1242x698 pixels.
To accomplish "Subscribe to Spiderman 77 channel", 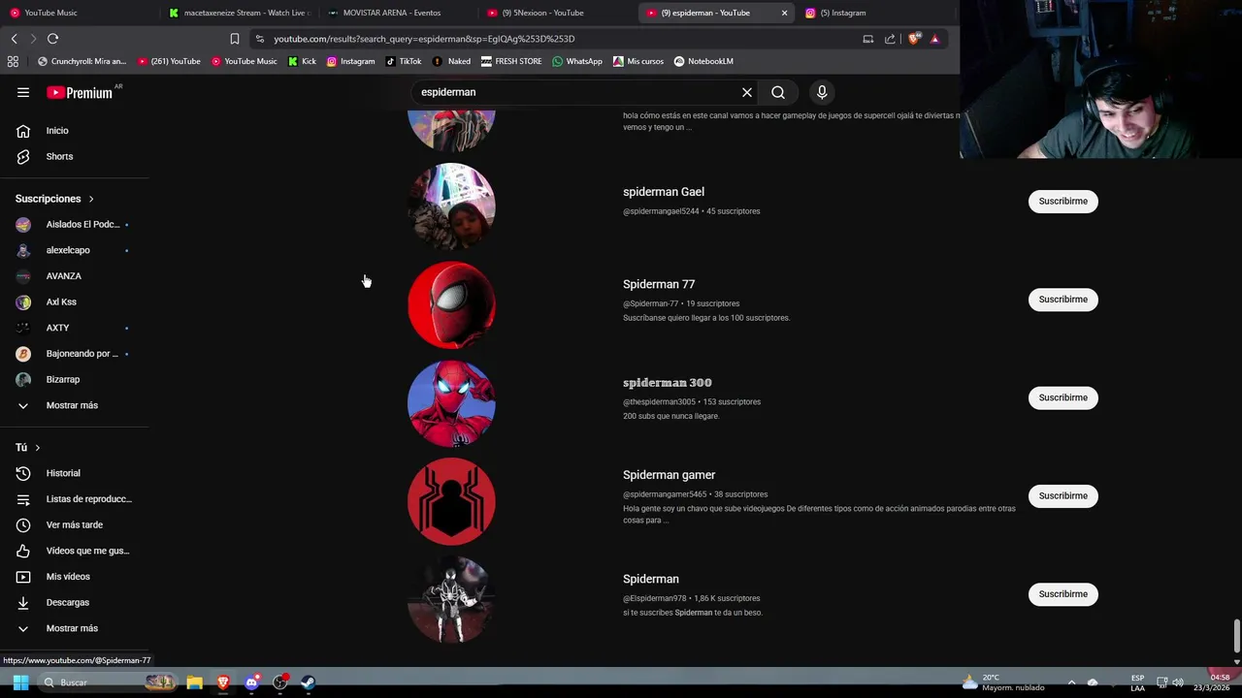I will point(1062,300).
